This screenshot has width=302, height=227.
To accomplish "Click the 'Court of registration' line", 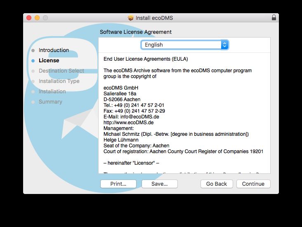I will [183, 151].
